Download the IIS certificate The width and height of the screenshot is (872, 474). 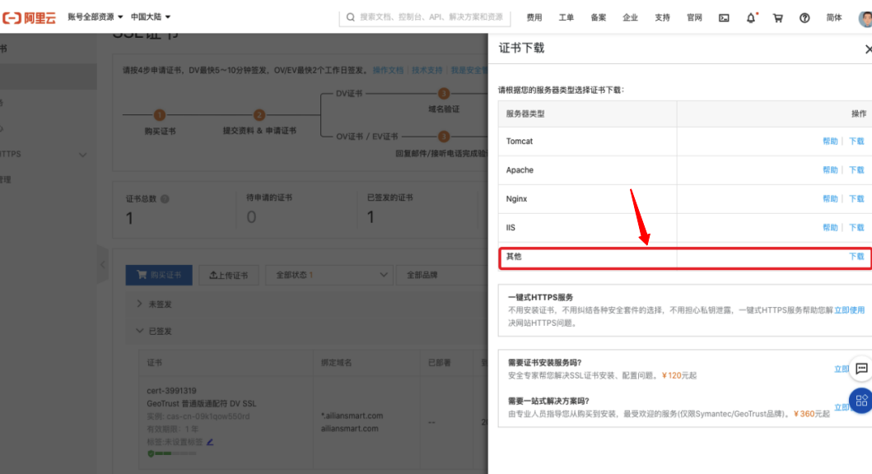click(x=856, y=228)
